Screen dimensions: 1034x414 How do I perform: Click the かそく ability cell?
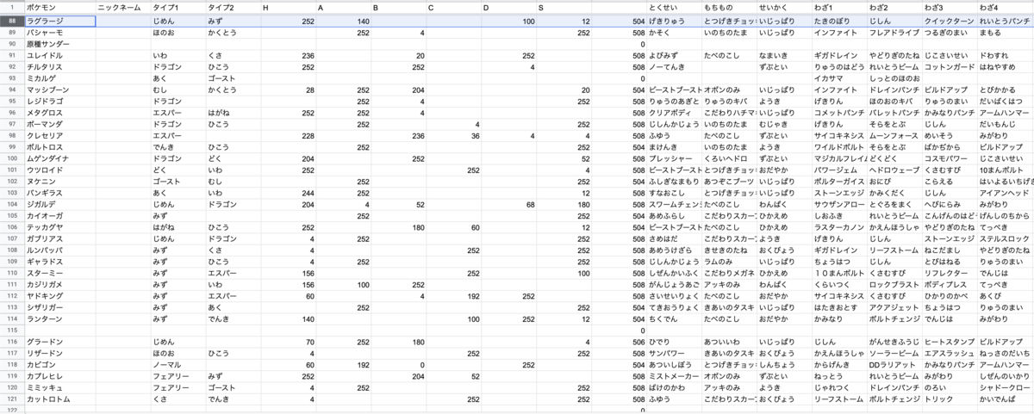[x=674, y=32]
